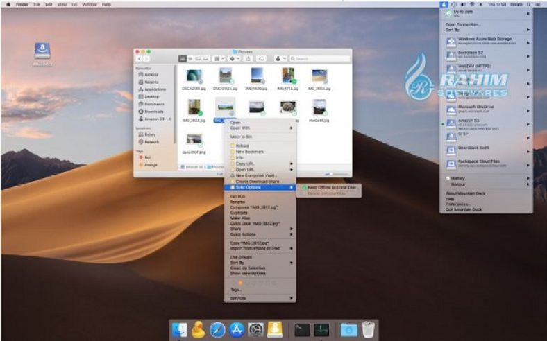The height and width of the screenshot is (341, 547).
Task: Open the App Store from the Dock
Action: [x=237, y=329]
